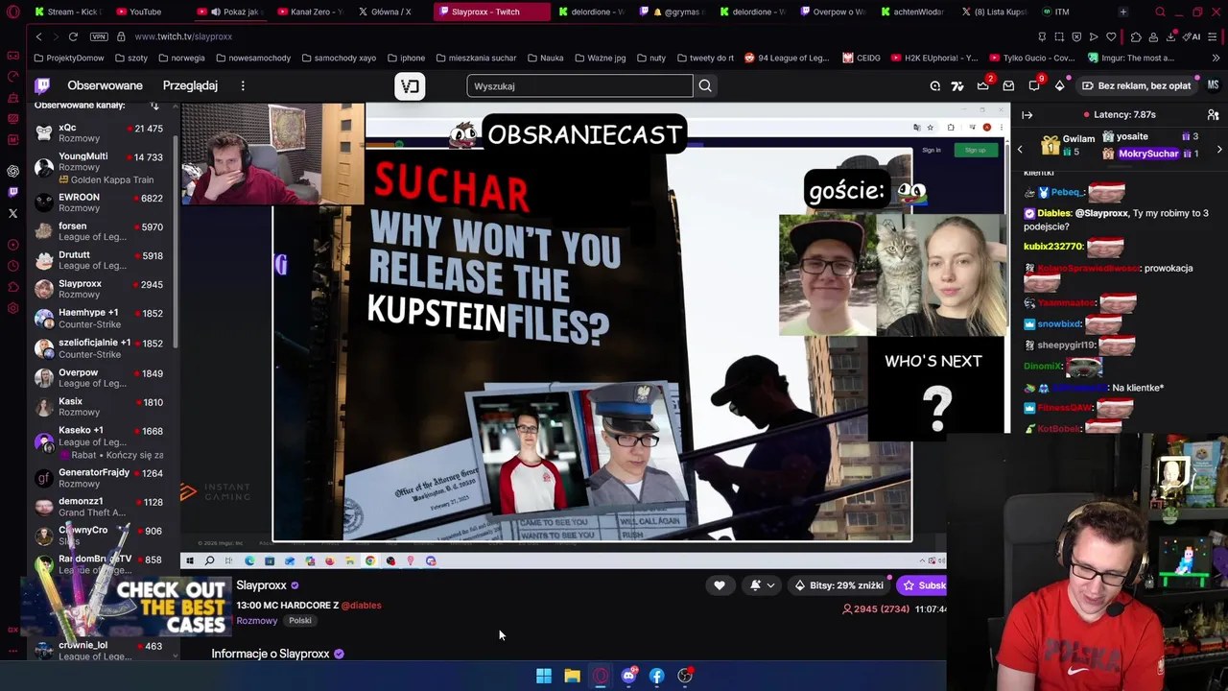Focus the Wyszukaj search field
1228x691 pixels.
579,85
